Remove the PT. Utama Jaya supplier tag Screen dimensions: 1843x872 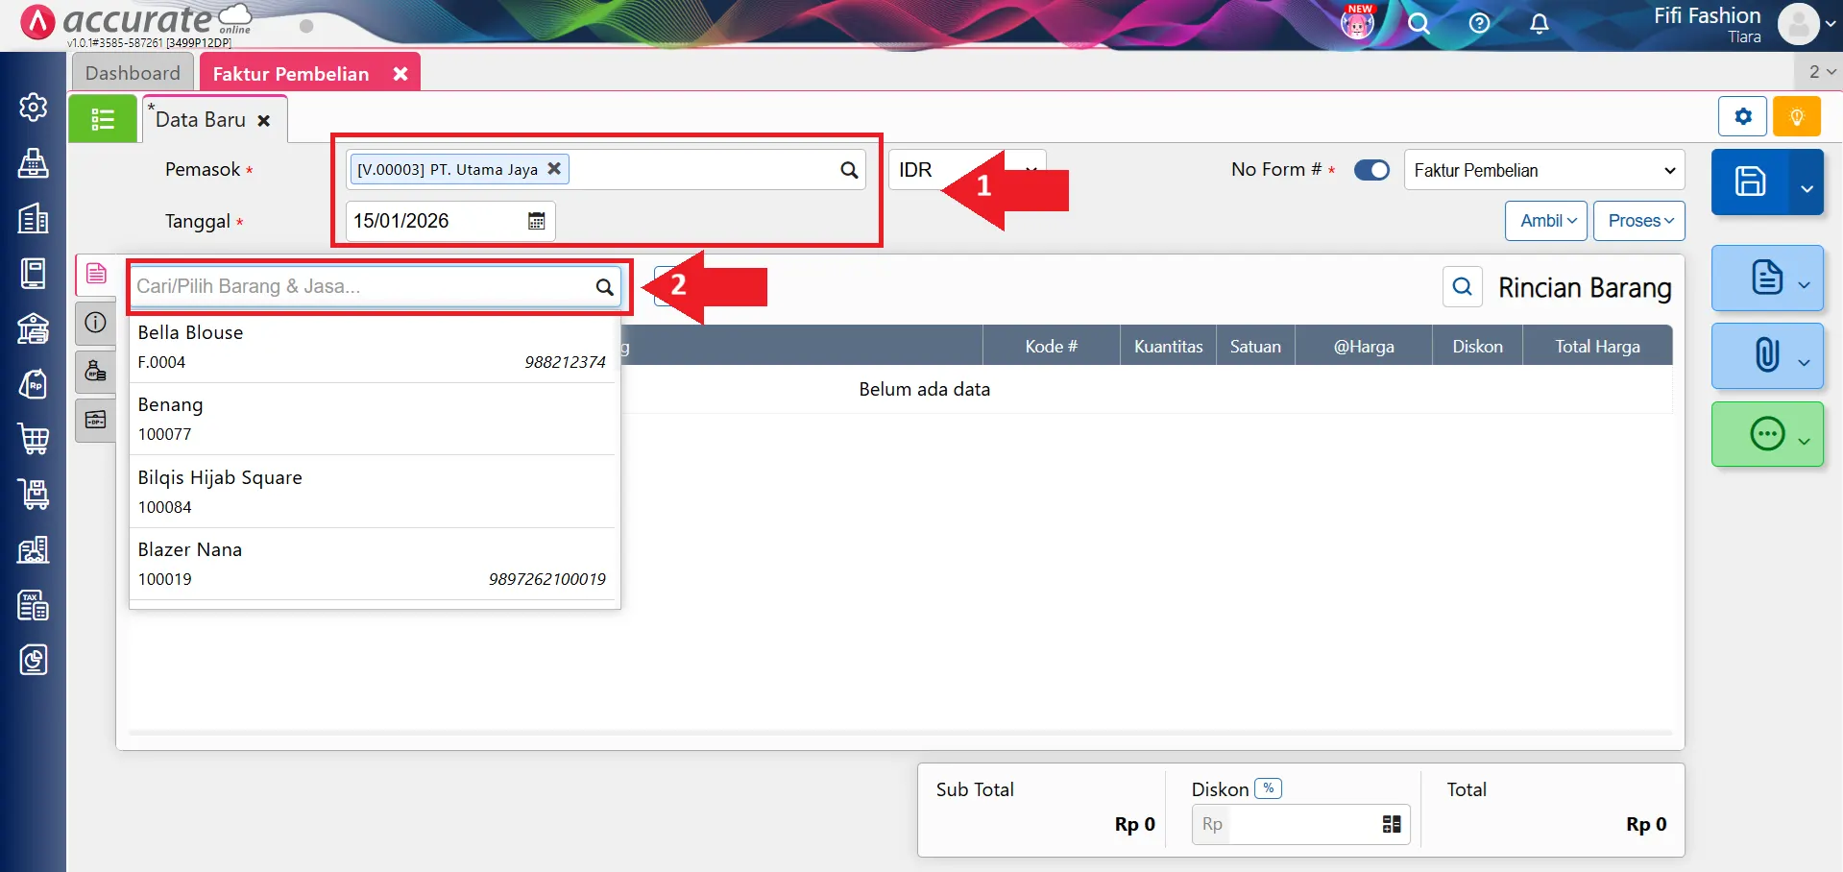pos(554,169)
